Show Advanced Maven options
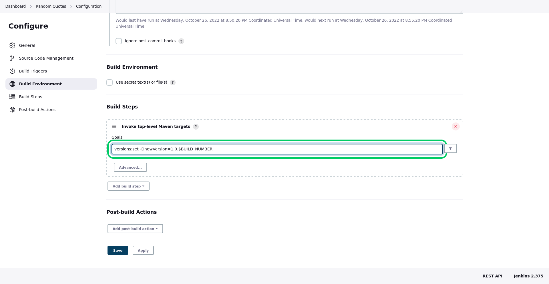The width and height of the screenshot is (549, 284). click(130, 167)
